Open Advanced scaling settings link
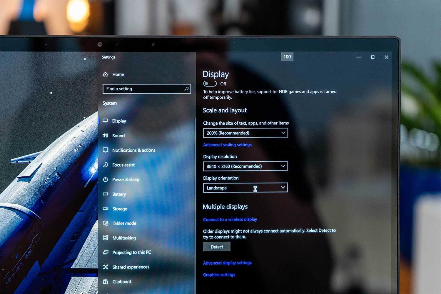Viewport: 441px width, 294px height. (x=227, y=145)
